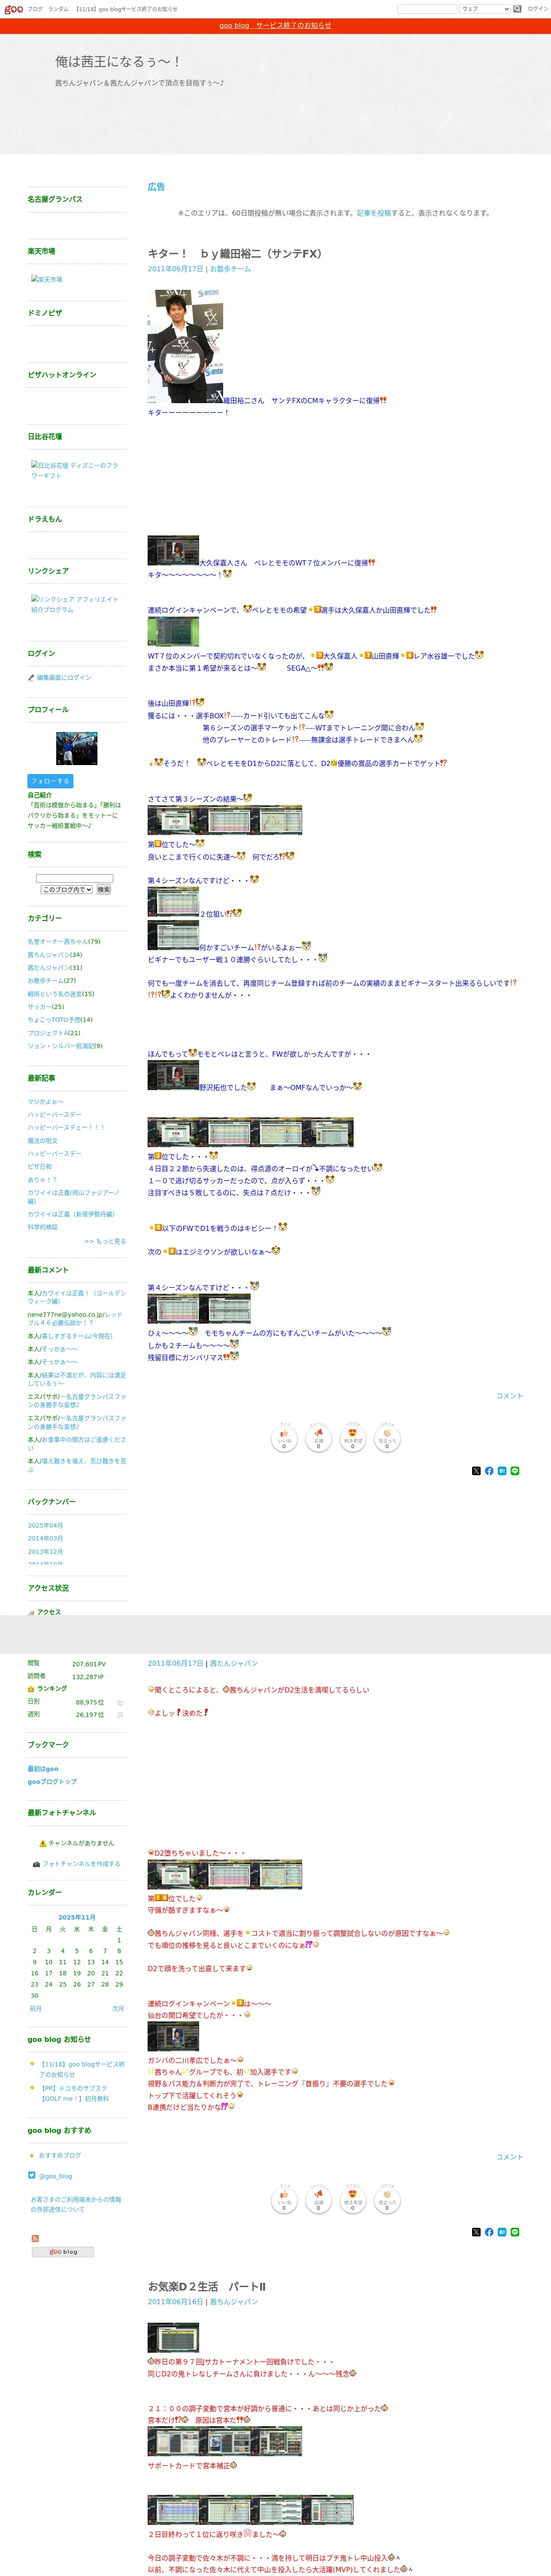This screenshot has height=2576, width=551.
Task: Click 前月 in the calendar
Action: pyautogui.click(x=35, y=2008)
